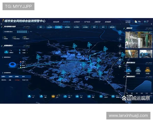Toggle the 流量 pulse icon layer 20/18
This screenshot has height=122, width=153.
65,96
